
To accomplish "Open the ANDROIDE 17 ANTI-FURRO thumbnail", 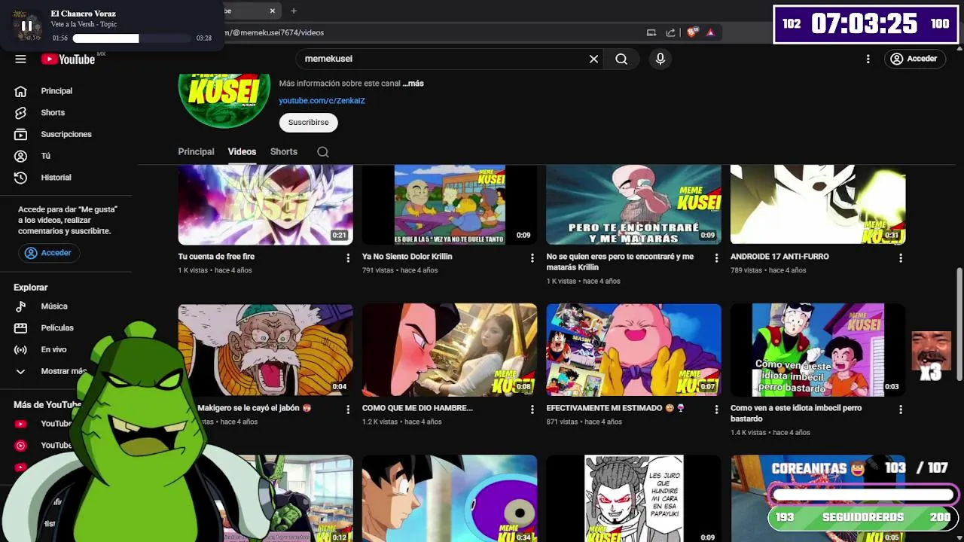I will 818,205.
